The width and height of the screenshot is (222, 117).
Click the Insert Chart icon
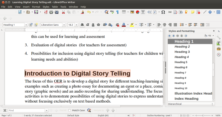click(137, 12)
